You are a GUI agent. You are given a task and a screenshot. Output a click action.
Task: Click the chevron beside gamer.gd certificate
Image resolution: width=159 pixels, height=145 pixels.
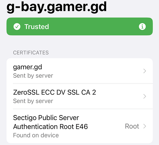[x=145, y=71]
